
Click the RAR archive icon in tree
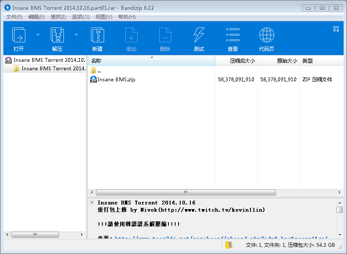(8, 60)
